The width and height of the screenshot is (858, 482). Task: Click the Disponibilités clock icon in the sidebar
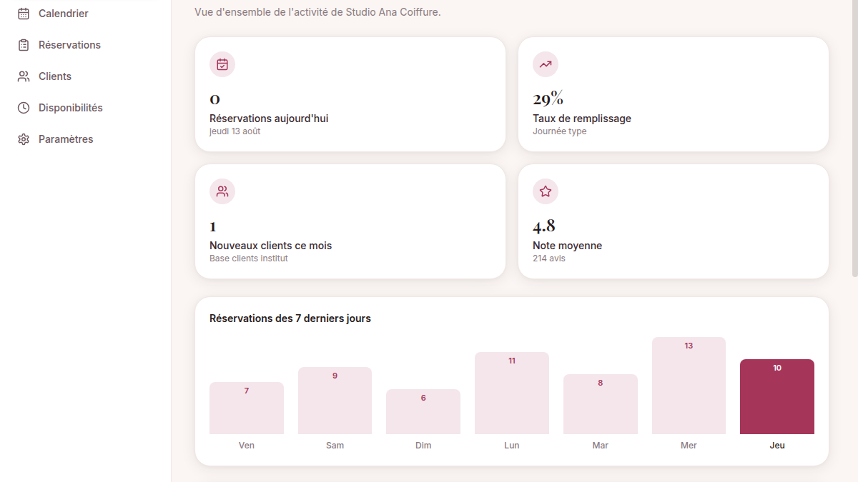[x=24, y=108]
